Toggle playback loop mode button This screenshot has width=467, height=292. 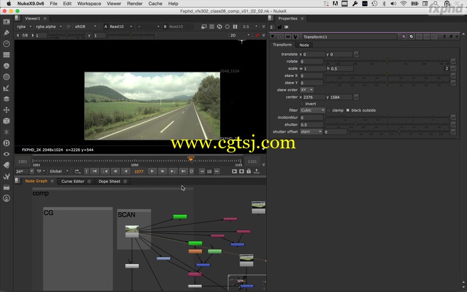(77, 171)
